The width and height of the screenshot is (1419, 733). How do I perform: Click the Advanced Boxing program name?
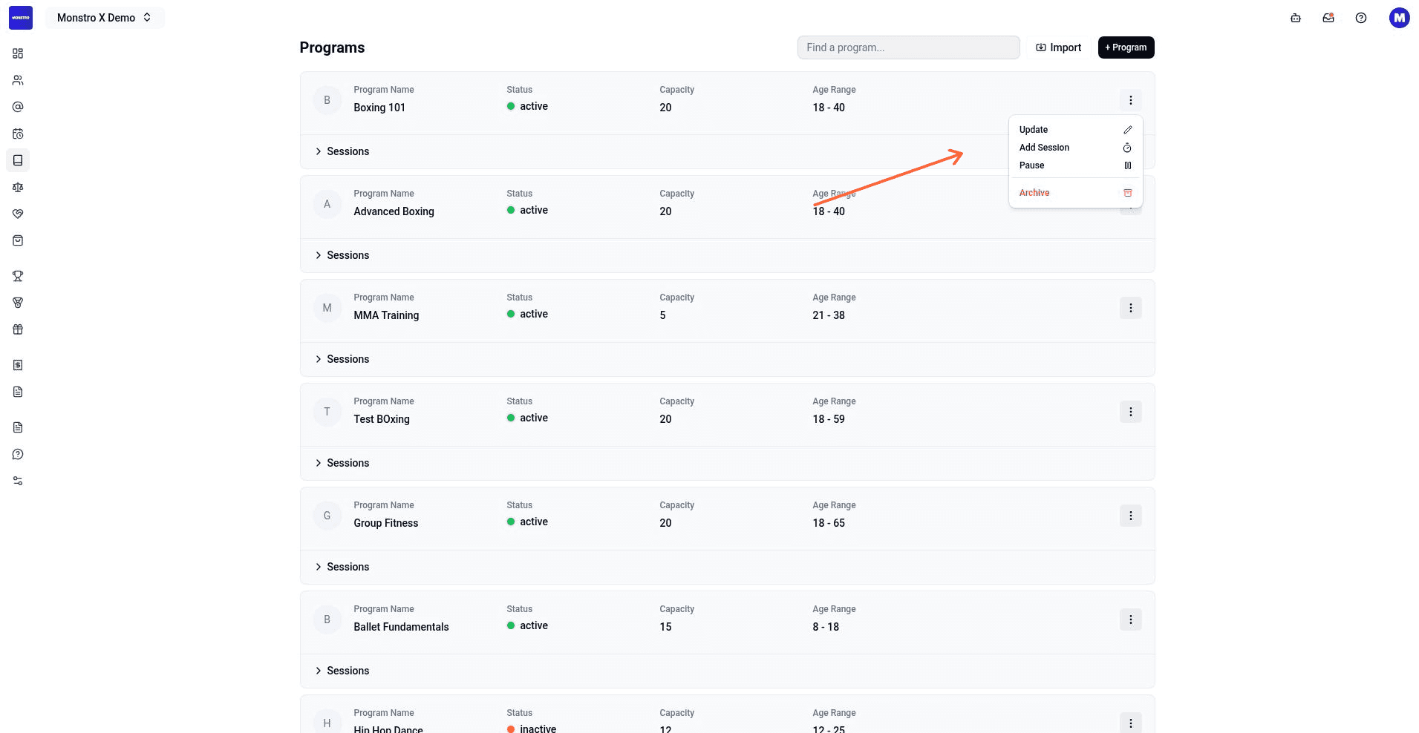(394, 211)
